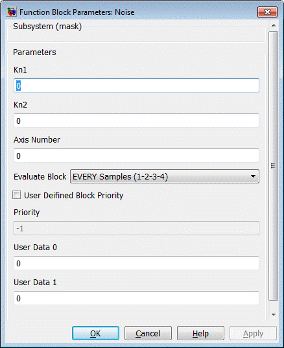Click the Cancel button
The image size is (284, 348).
[x=148, y=333]
